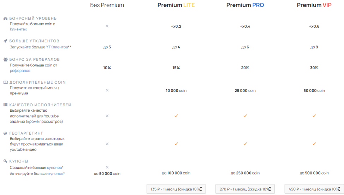
Task: Click the list icon beside Качество исполнителей
Action: (6, 105)
